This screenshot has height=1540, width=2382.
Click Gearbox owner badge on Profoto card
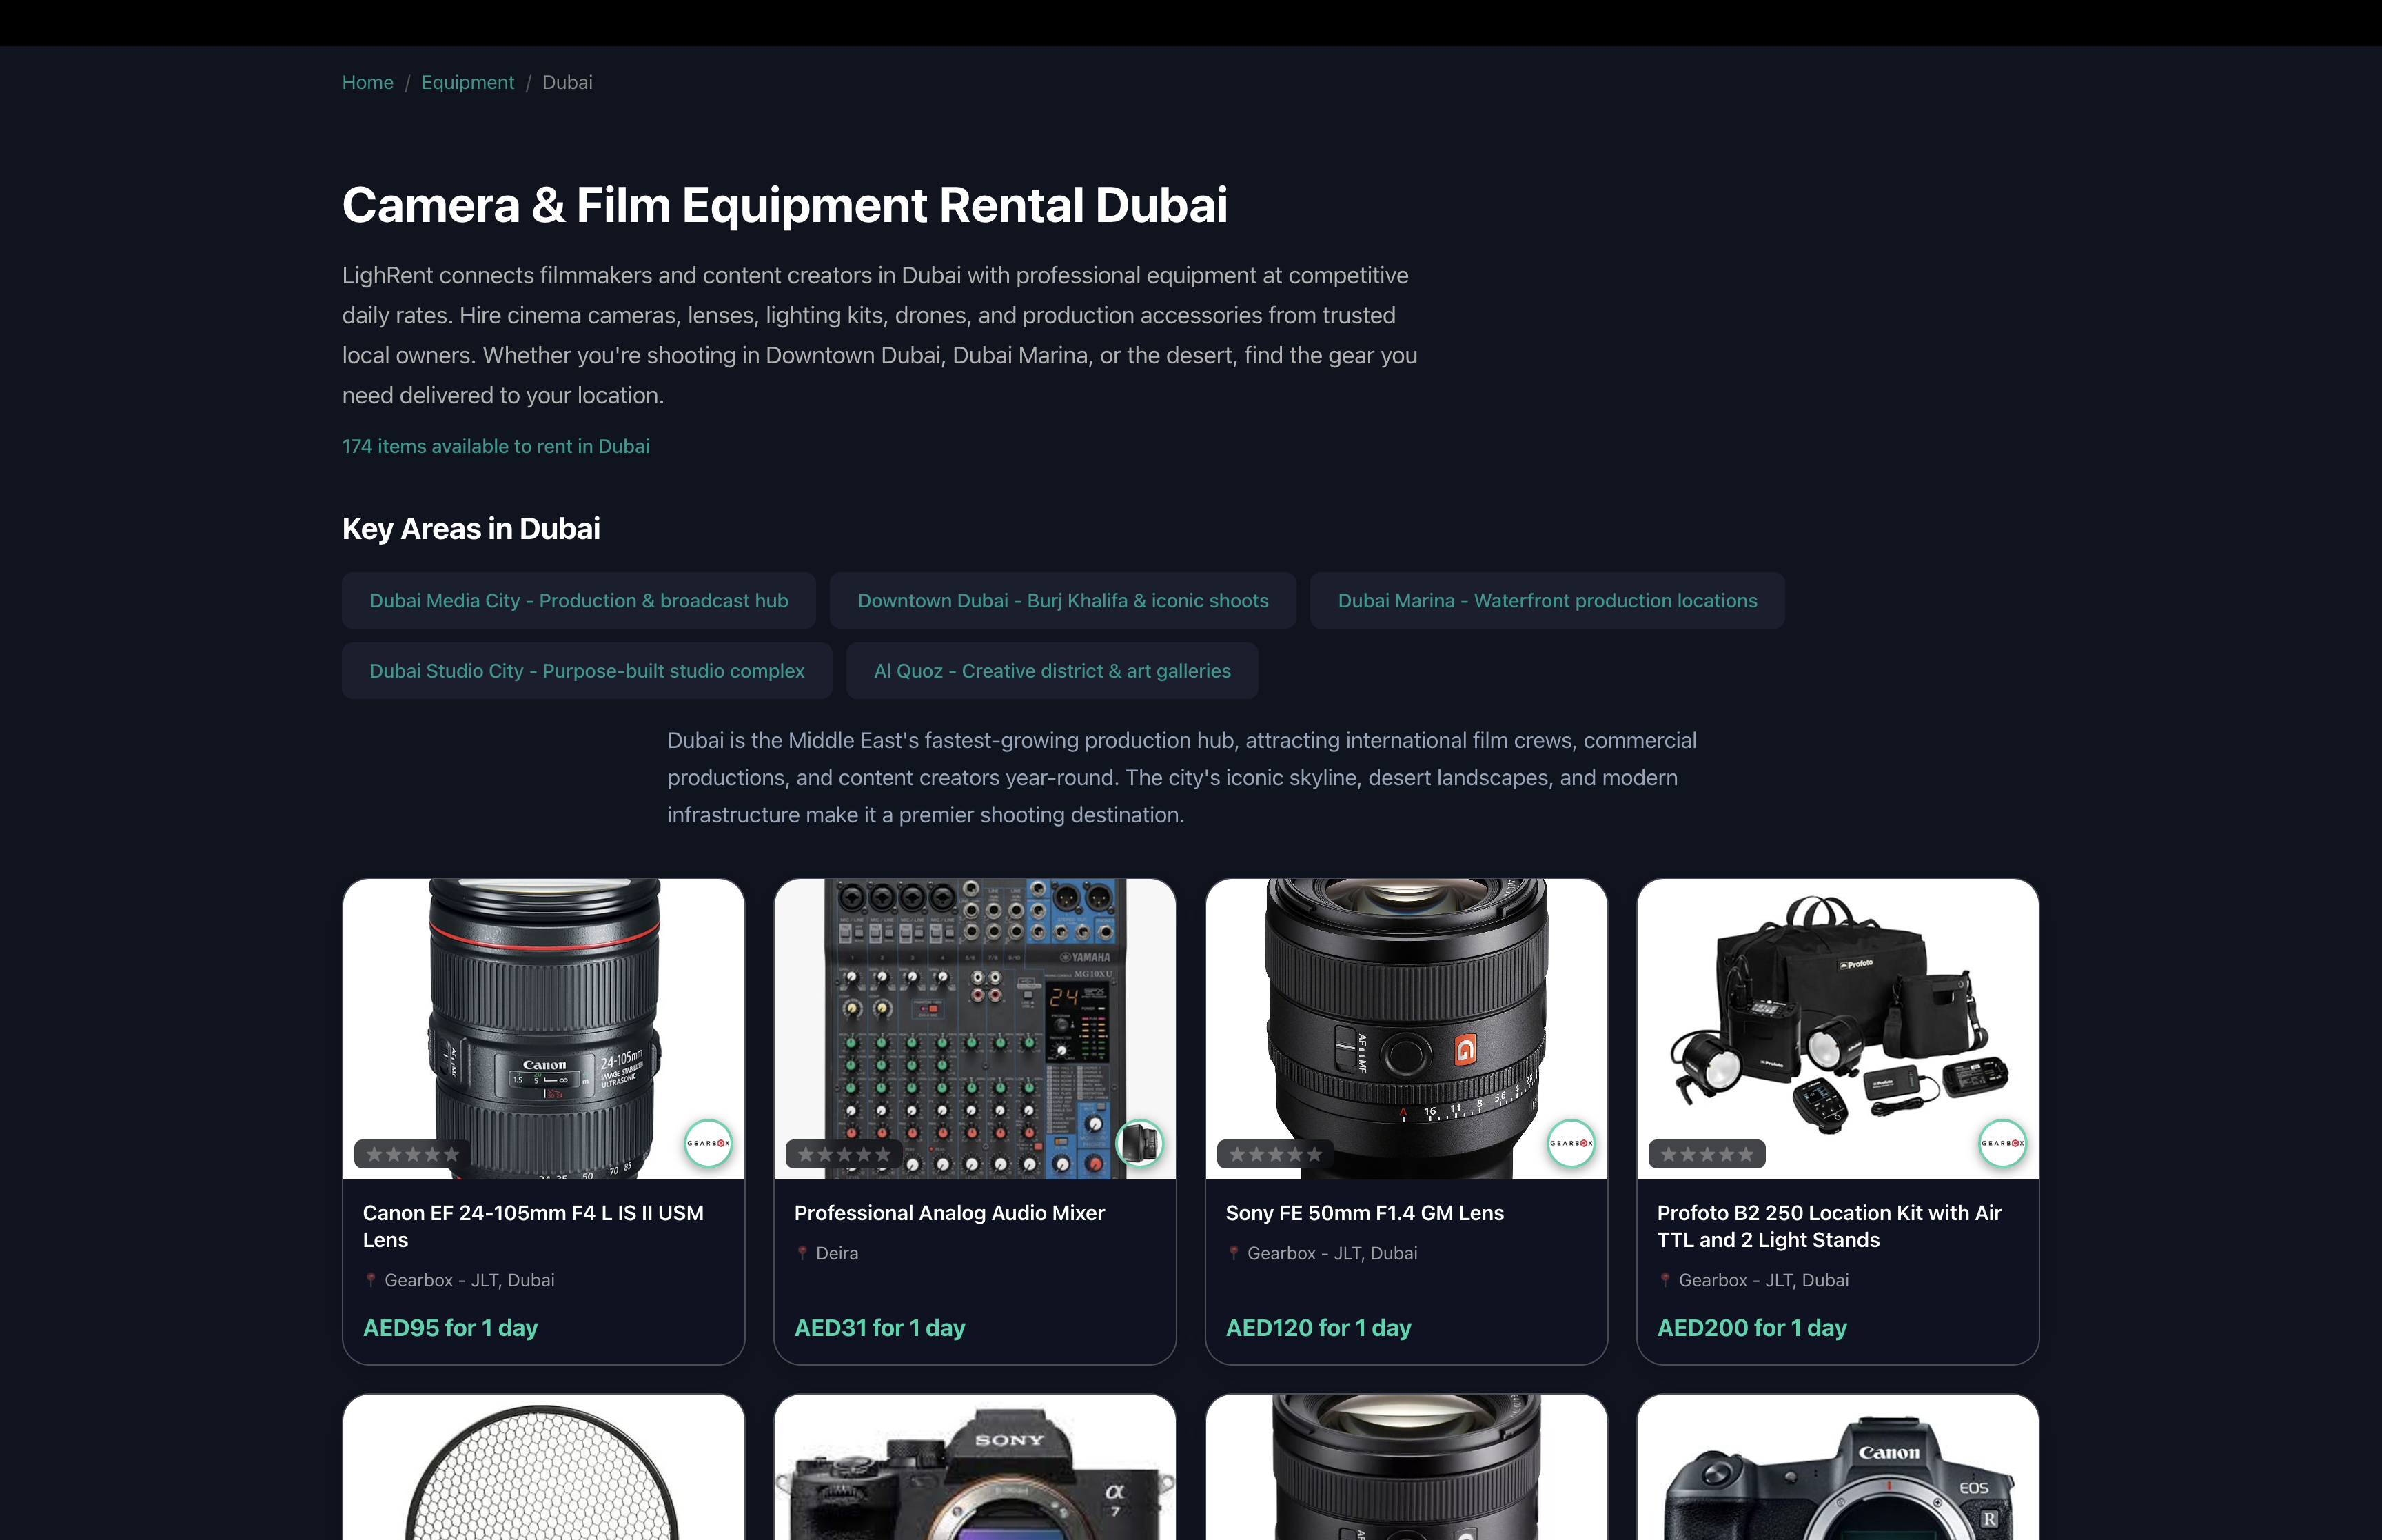(2002, 1143)
